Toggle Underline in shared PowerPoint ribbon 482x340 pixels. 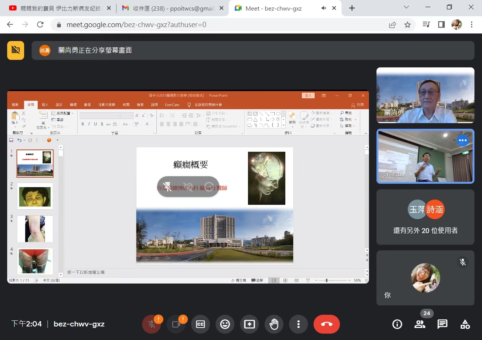95,124
